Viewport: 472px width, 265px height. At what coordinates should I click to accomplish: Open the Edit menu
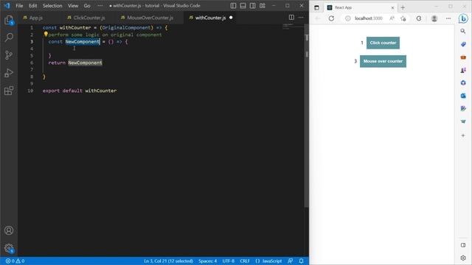pos(32,6)
